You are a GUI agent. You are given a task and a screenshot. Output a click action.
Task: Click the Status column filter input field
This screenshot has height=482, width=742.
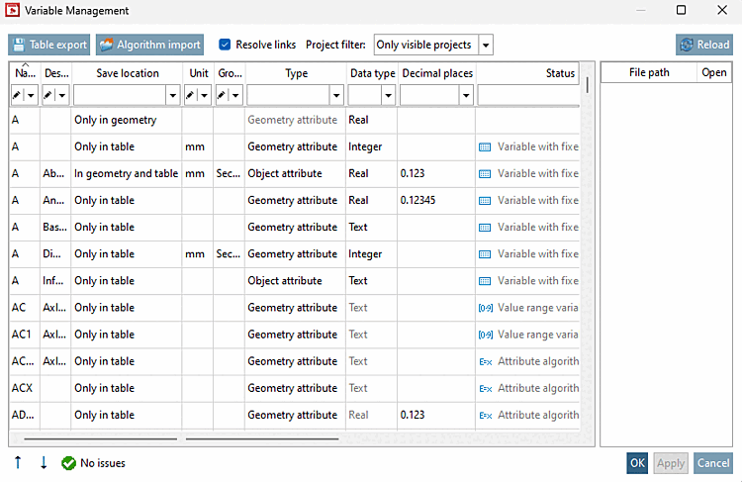pos(528,96)
